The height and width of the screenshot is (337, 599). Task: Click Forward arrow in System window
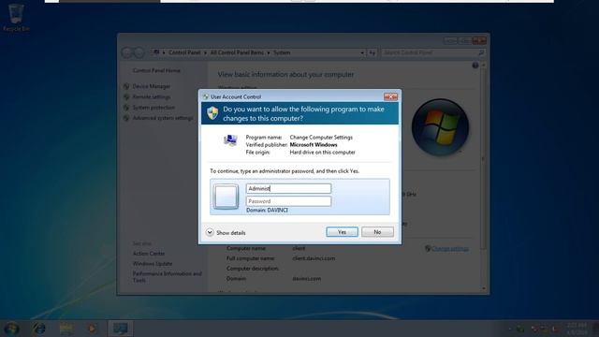tap(139, 52)
